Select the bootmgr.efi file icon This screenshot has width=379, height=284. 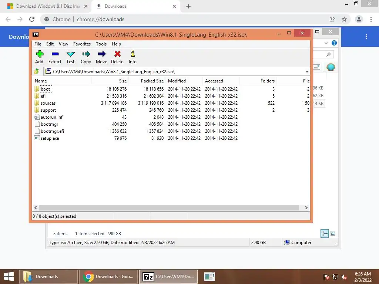point(37,131)
